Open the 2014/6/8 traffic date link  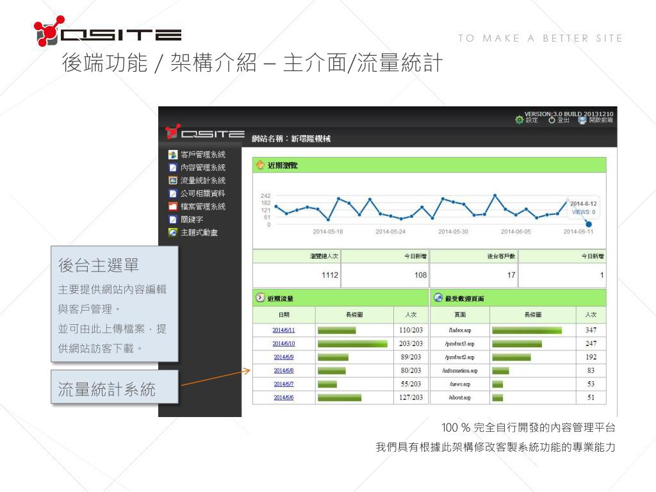[x=284, y=370]
